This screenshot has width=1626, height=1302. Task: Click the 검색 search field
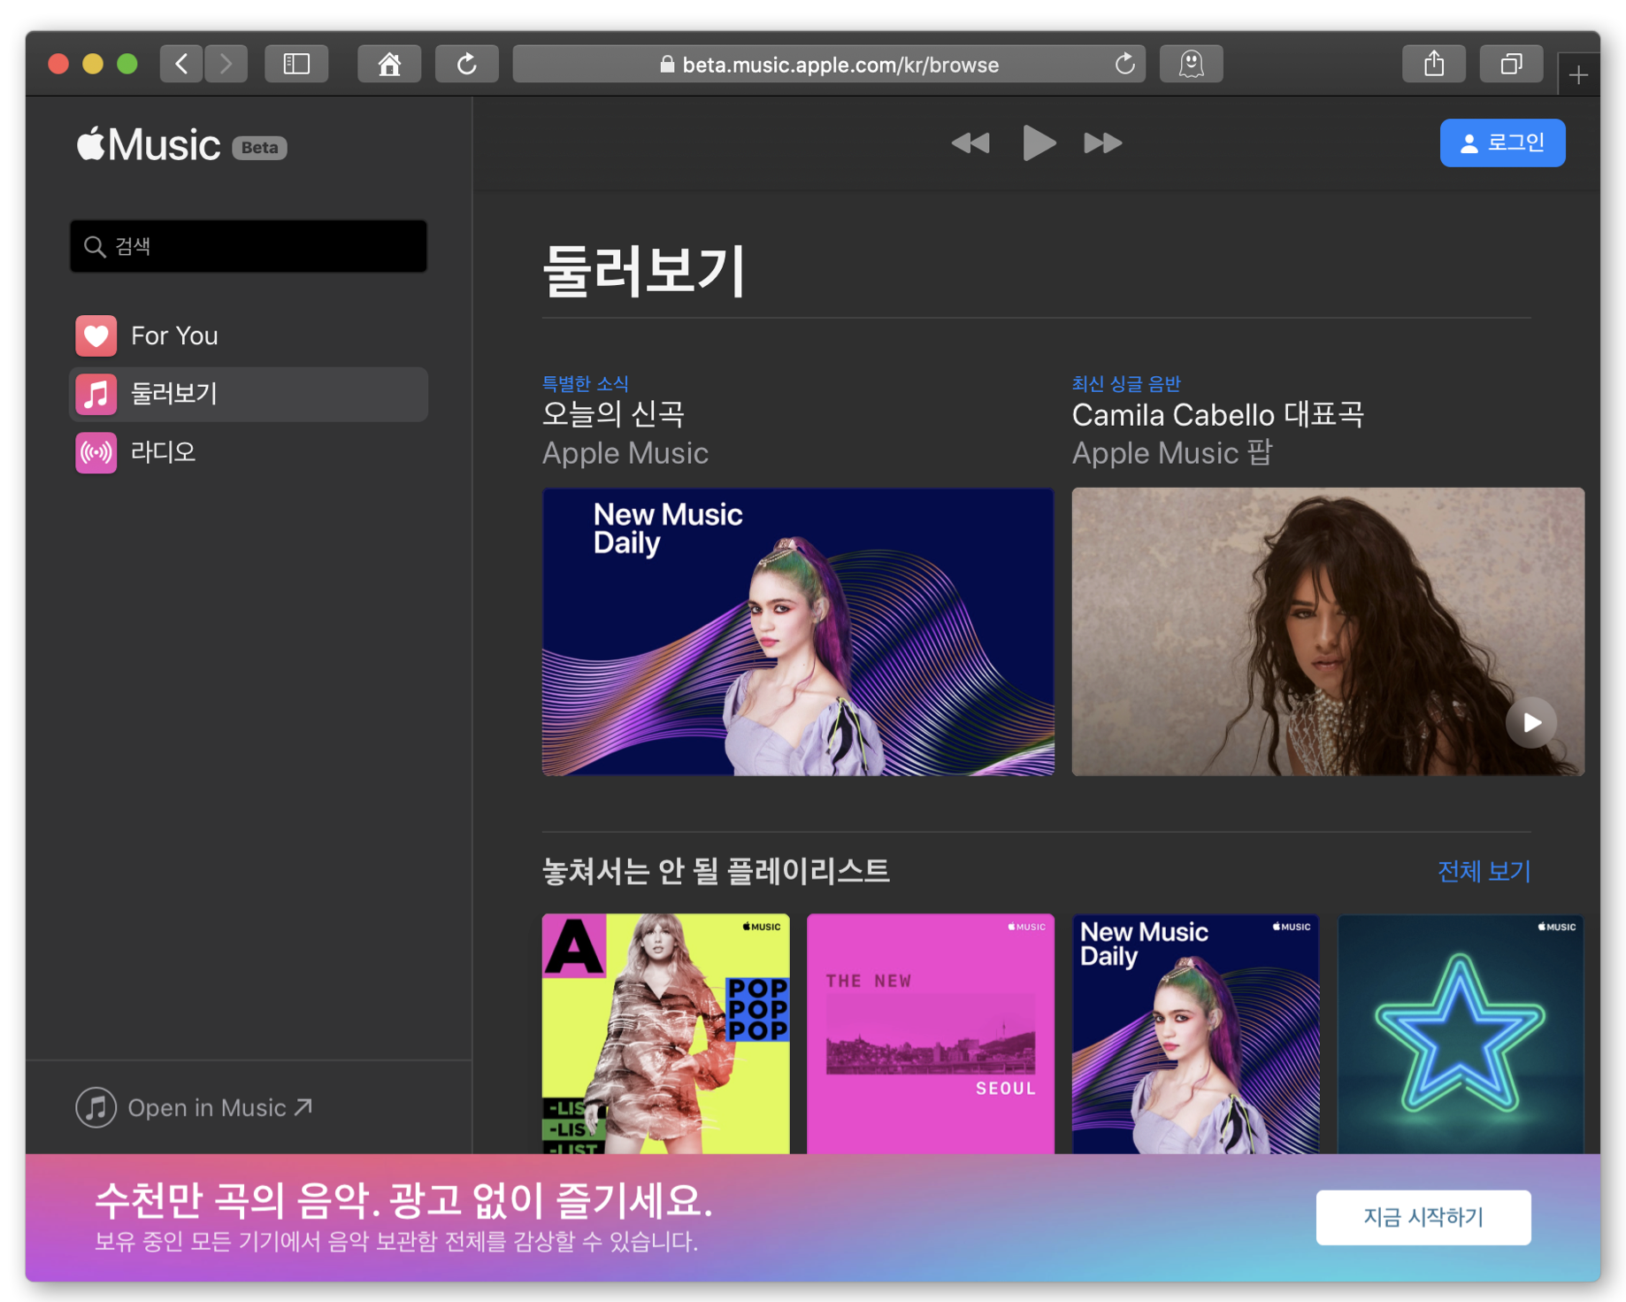click(249, 246)
